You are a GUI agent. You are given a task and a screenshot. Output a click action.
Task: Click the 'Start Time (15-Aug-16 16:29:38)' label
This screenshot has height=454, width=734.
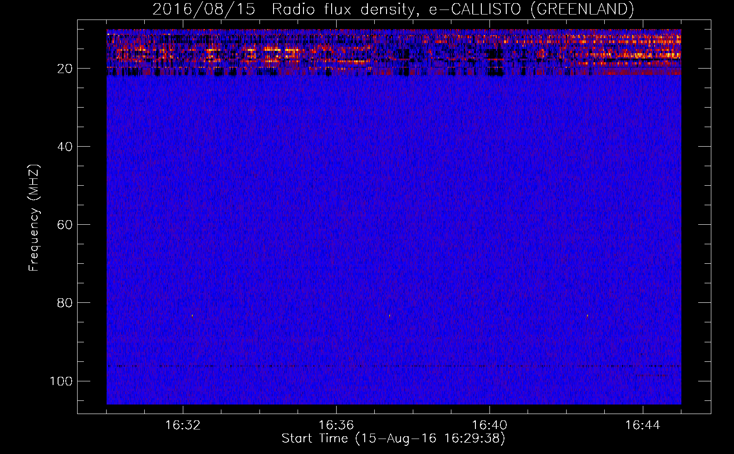(x=393, y=439)
